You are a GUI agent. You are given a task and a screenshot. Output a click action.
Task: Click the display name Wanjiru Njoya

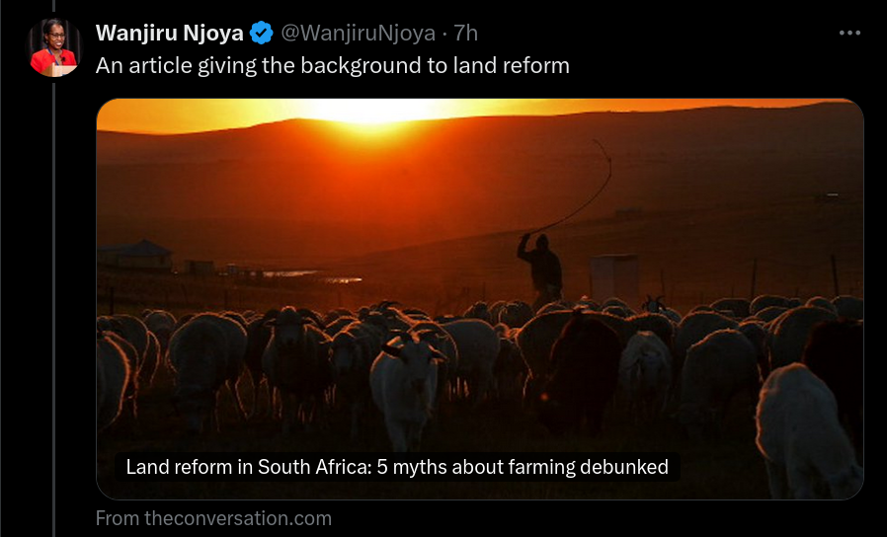[169, 33]
